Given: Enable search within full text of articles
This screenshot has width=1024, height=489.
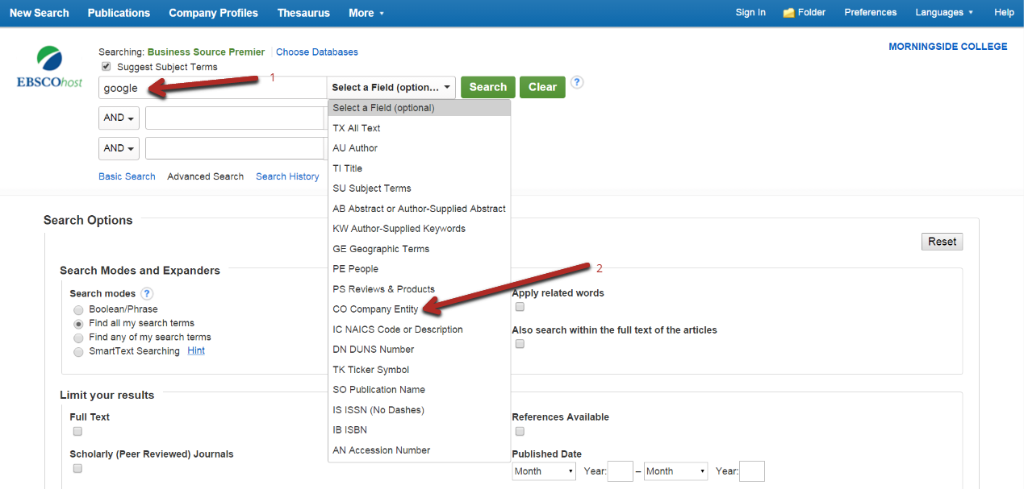Looking at the screenshot, I should point(520,344).
